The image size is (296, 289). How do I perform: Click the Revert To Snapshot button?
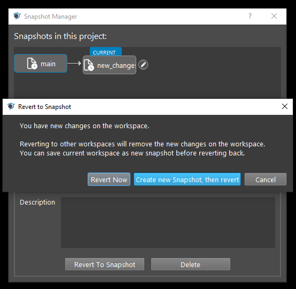click(x=105, y=264)
